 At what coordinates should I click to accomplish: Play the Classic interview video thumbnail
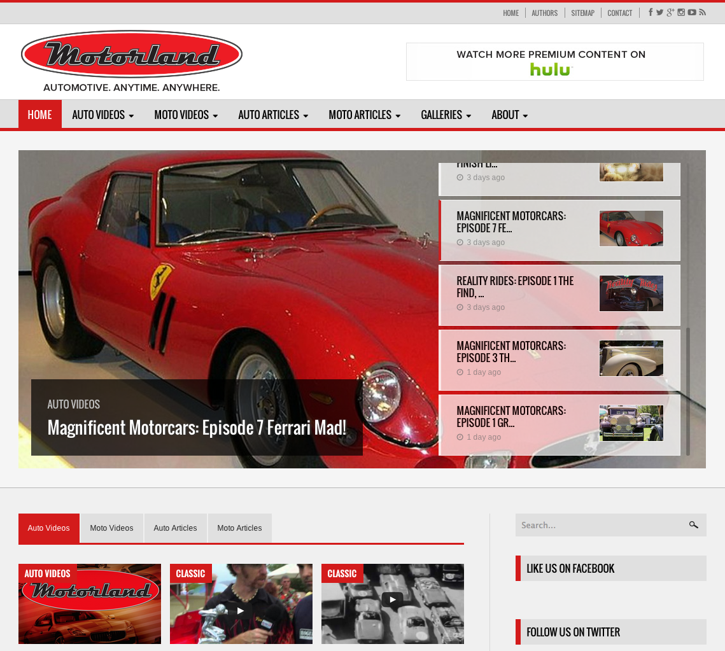click(x=241, y=611)
